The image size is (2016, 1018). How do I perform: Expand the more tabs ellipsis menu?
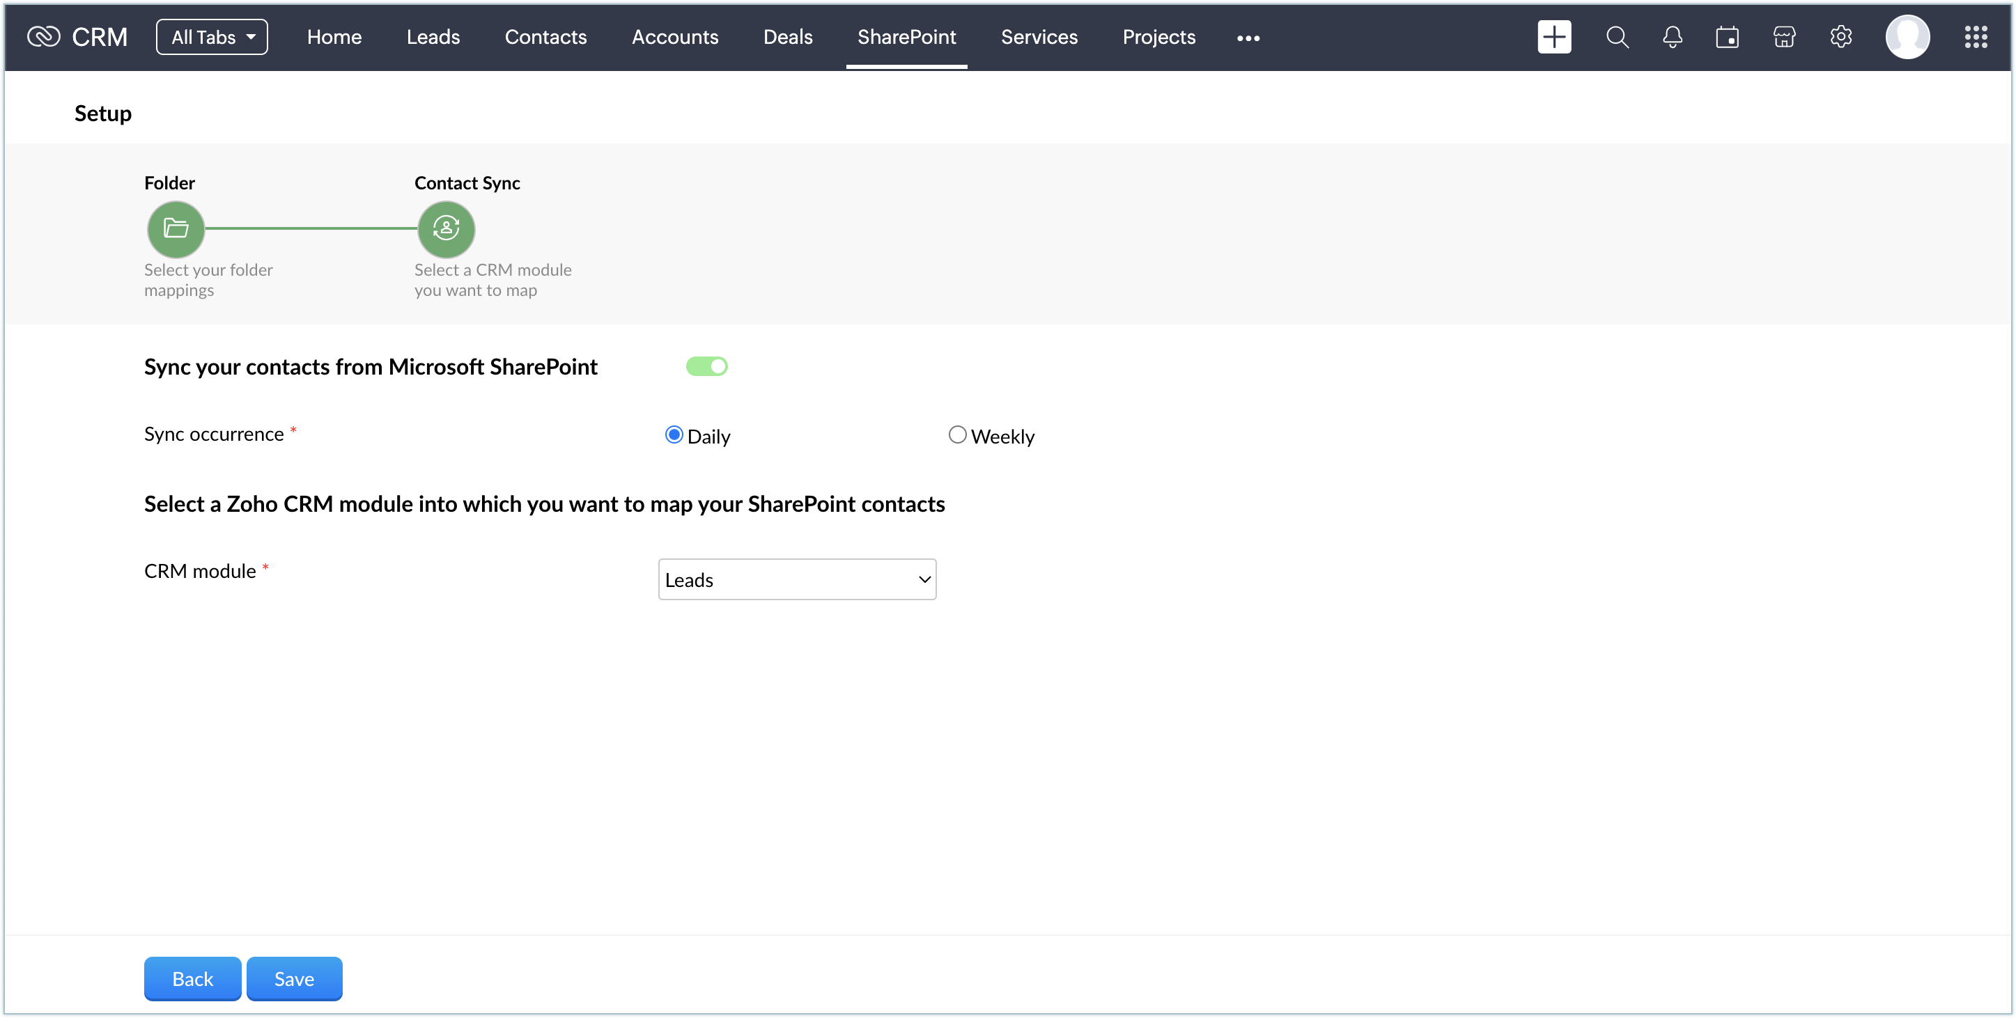[x=1248, y=38]
